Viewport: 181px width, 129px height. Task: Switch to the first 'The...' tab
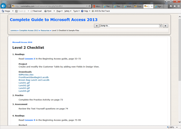click(x=107, y=6)
